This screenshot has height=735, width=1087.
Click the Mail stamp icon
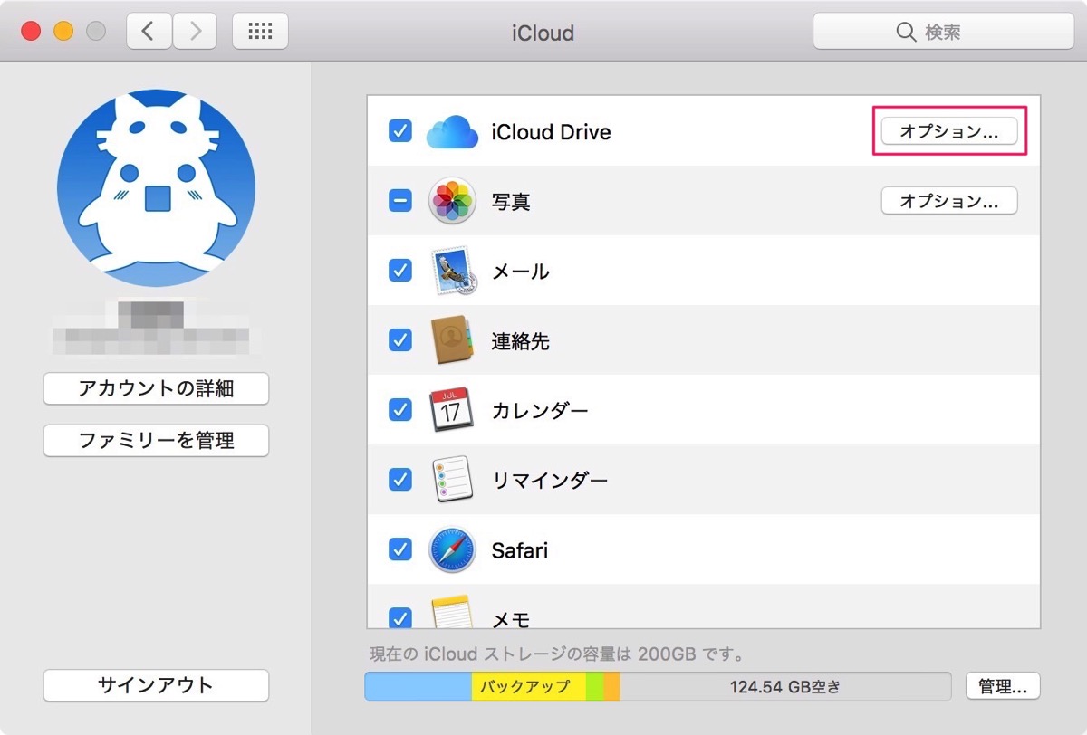(452, 271)
